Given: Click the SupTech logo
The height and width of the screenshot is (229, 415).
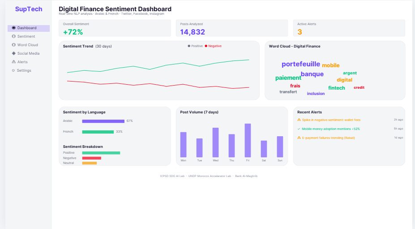Looking at the screenshot, I should pos(29,9).
